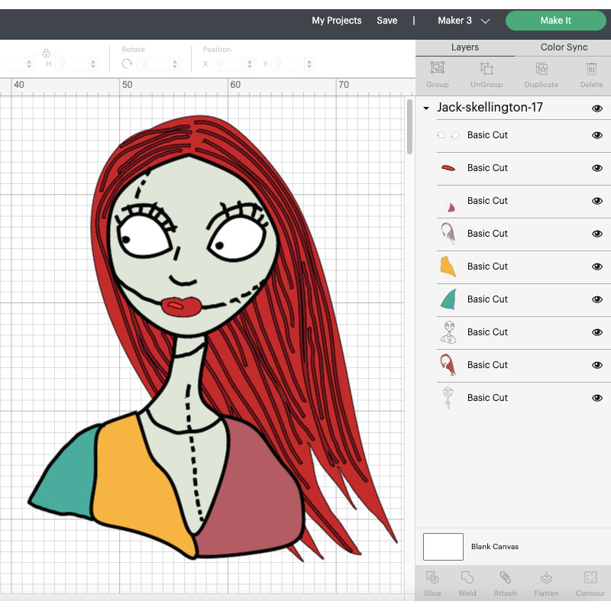611x611 pixels.
Task: Click the Blank Canvas color swatch
Action: click(443, 546)
